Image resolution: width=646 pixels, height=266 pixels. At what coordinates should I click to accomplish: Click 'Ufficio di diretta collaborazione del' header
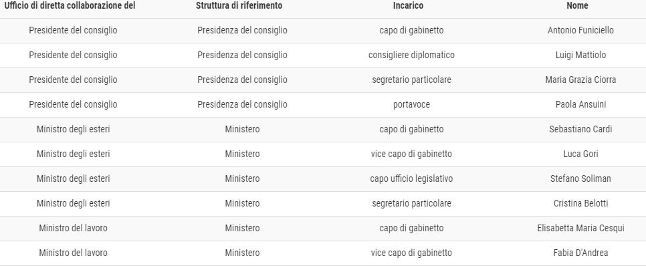coord(70,6)
